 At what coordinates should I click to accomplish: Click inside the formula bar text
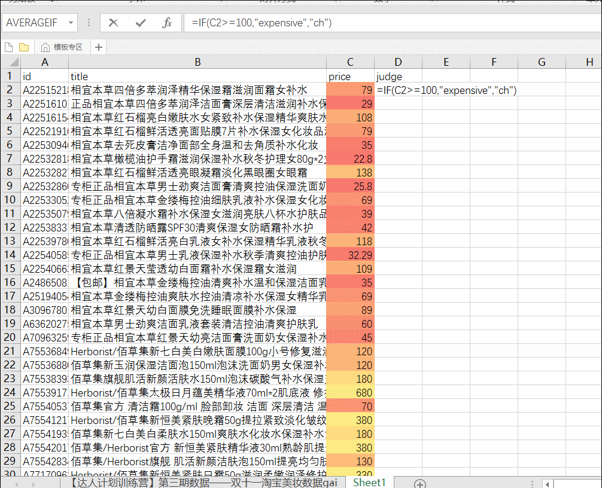coord(359,23)
